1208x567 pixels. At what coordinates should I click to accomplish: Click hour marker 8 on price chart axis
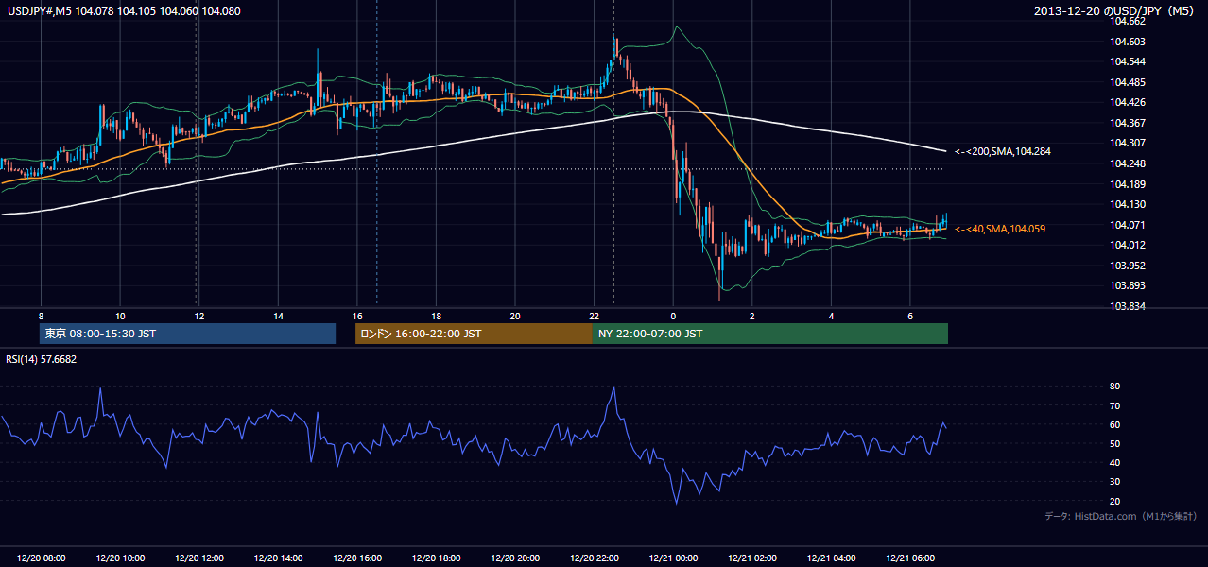41,316
